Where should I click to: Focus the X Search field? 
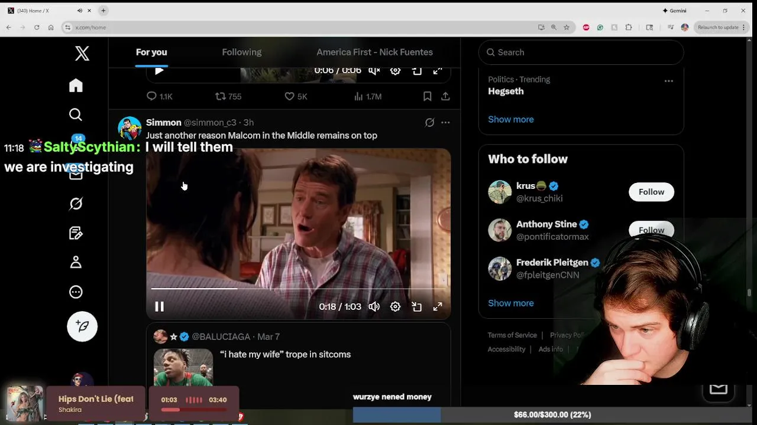pyautogui.click(x=581, y=52)
